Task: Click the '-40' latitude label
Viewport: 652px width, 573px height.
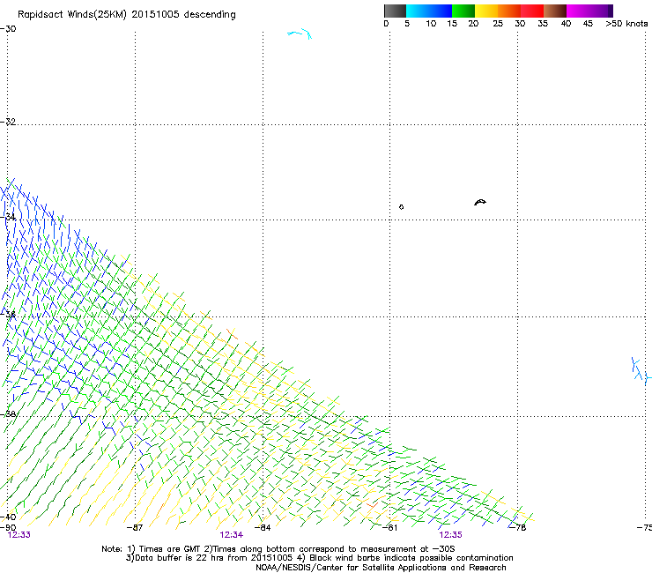Action: (8, 517)
